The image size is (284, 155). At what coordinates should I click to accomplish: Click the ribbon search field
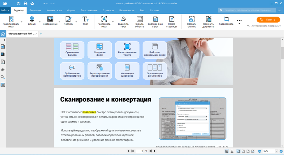(x=247, y=10)
